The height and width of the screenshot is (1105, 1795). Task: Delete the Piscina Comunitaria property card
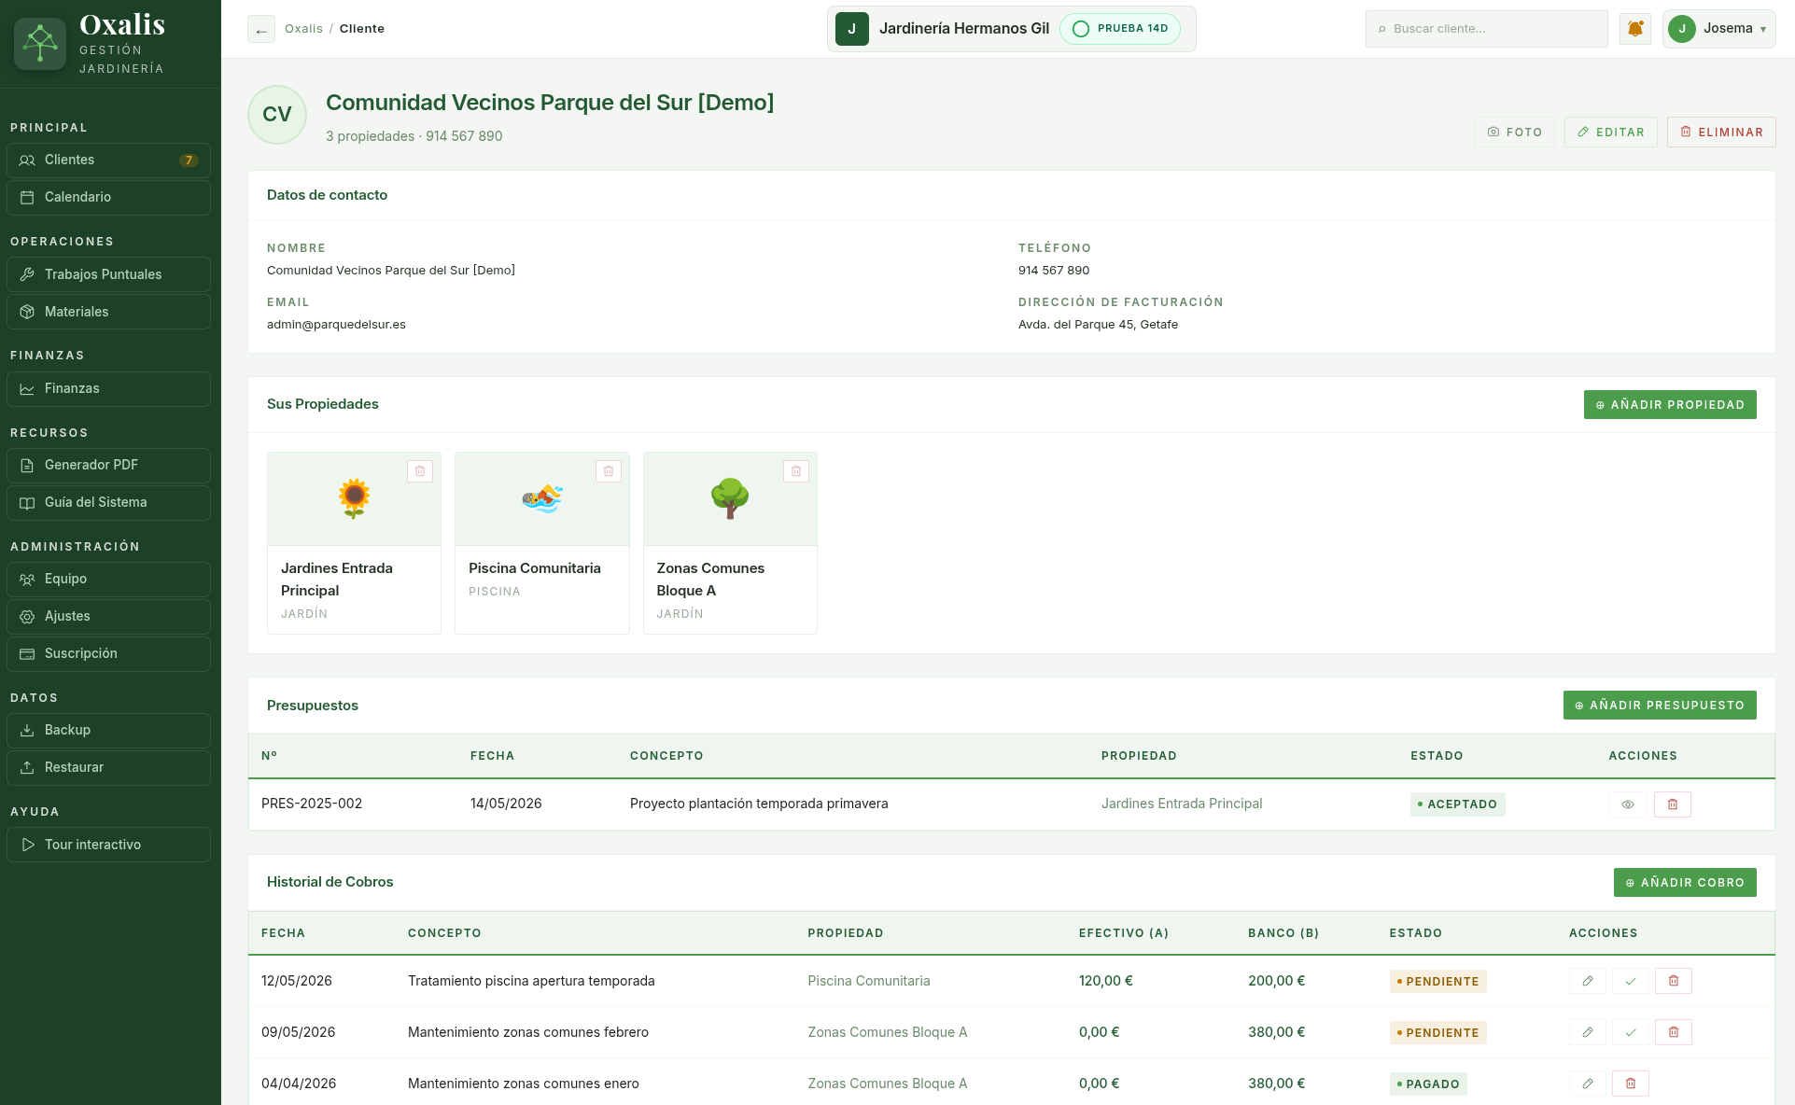coord(609,471)
